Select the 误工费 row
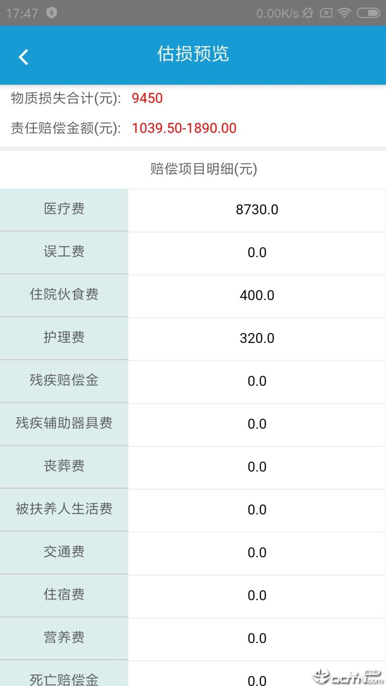Image resolution: width=386 pixels, height=686 pixels. click(64, 252)
